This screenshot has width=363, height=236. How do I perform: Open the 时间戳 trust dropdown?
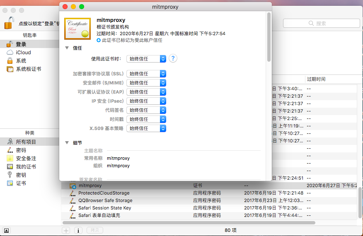[146, 119]
